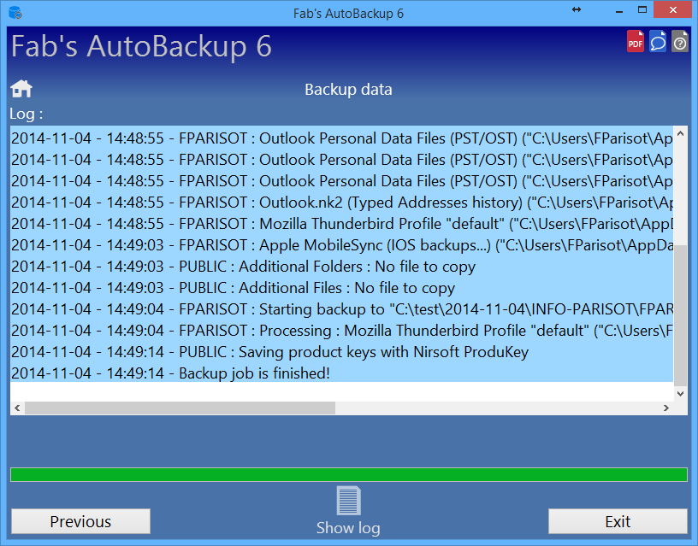The width and height of the screenshot is (698, 546).
Task: Select the 'Outlook.nk2 (Typed Addresses history)' line
Action: (342, 203)
